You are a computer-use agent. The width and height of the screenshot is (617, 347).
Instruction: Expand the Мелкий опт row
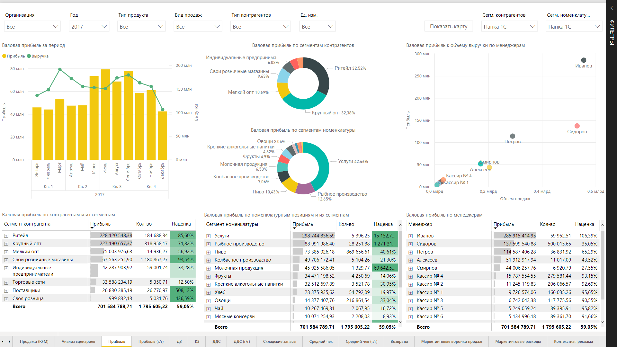6,252
